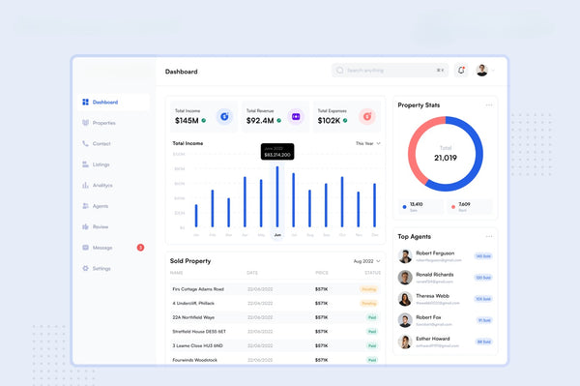Viewport: 580px width, 386px height.
Task: Click the DATE column header
Action: coord(252,273)
